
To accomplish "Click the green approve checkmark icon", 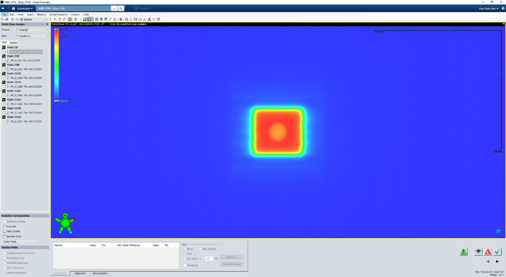I will tap(497, 252).
